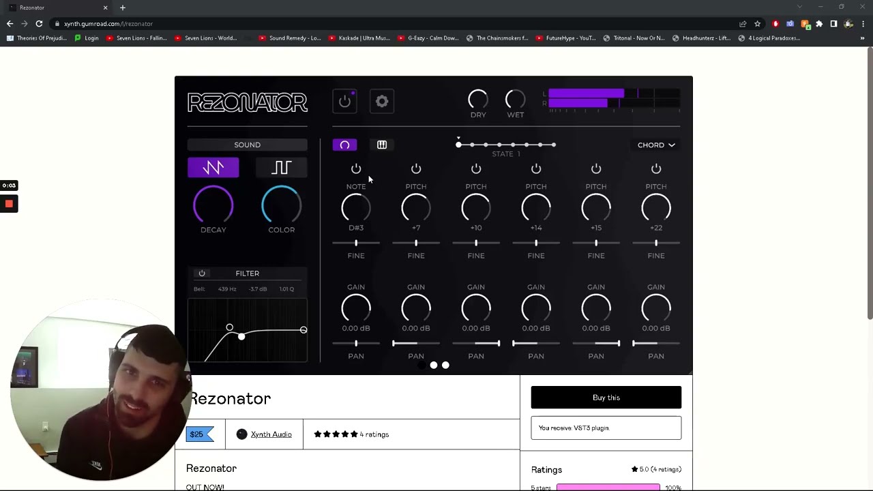Click the NOTE D#3 knob
The image size is (873, 491).
(x=356, y=208)
